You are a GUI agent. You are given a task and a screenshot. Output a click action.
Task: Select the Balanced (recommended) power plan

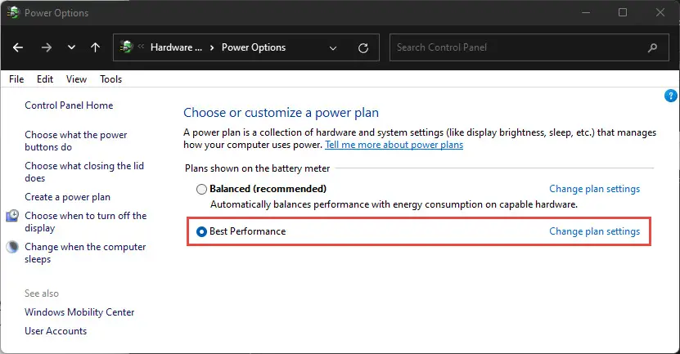tap(201, 190)
